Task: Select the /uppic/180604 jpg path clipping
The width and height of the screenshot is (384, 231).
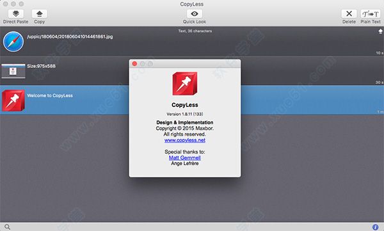Action: click(70, 36)
